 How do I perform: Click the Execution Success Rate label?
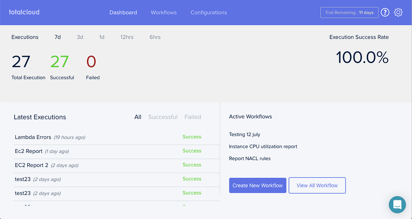coord(359,37)
